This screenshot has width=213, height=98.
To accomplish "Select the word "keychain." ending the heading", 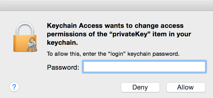I will pyautogui.click(x=62, y=43).
